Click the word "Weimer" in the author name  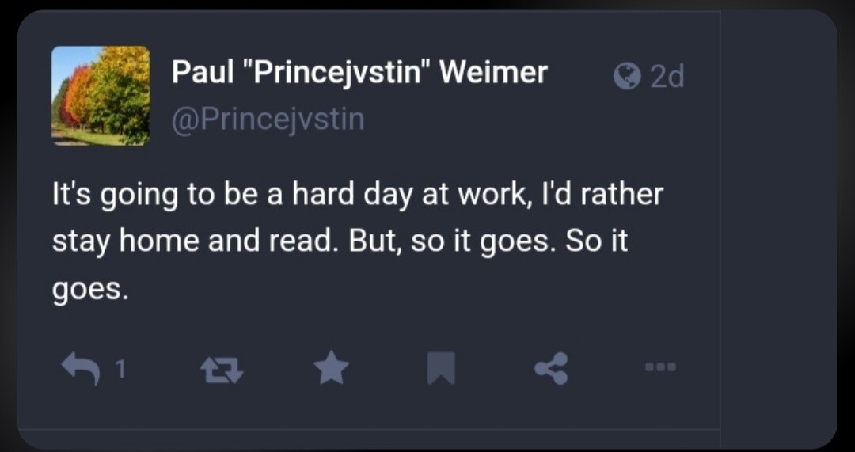coord(493,73)
